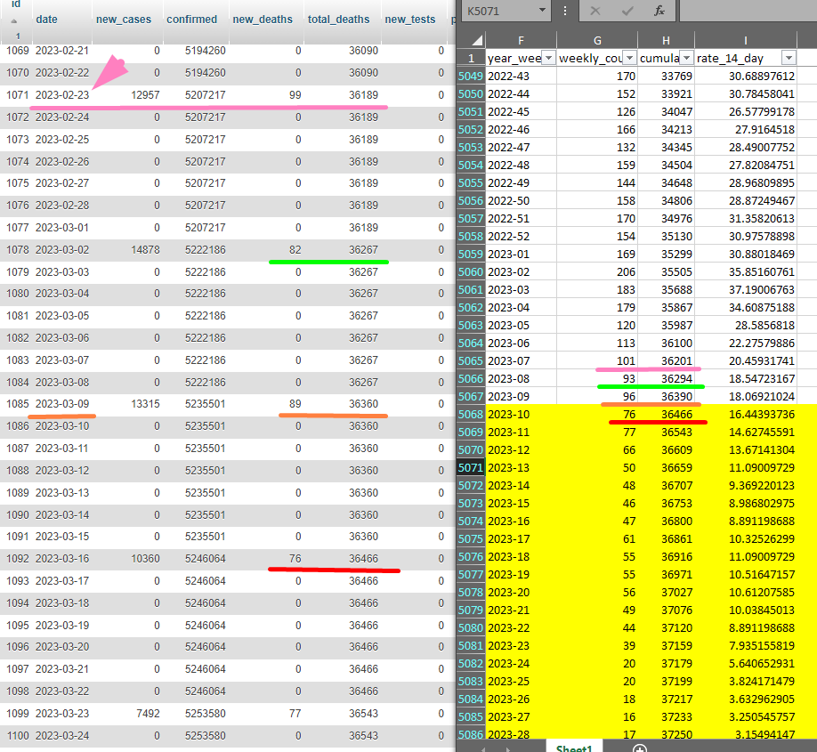
Task: Click the three-dot handle beside the Name Box
Action: (565, 11)
